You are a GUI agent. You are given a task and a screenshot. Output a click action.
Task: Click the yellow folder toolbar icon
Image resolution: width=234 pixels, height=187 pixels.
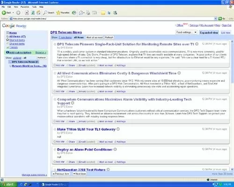pyautogui.click(x=103, y=13)
